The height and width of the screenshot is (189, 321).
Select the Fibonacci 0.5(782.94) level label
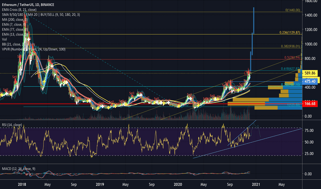[x=292, y=57]
